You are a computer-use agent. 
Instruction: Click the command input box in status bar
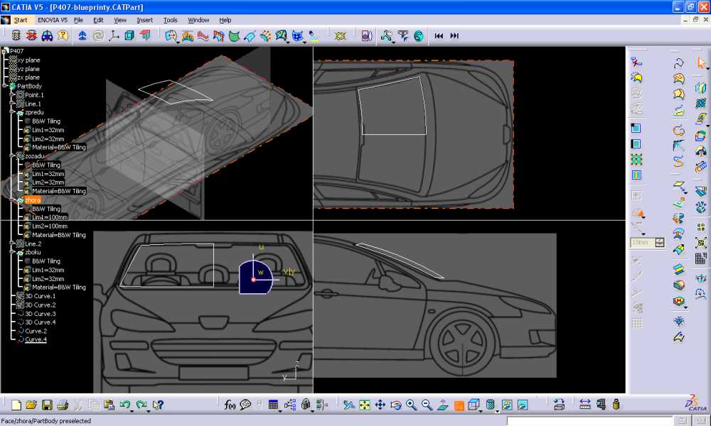589,421
